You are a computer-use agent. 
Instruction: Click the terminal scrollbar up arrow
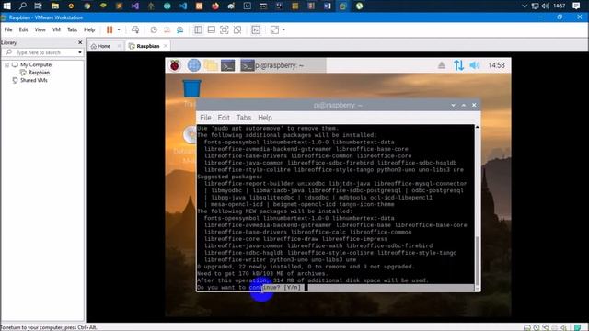478,127
